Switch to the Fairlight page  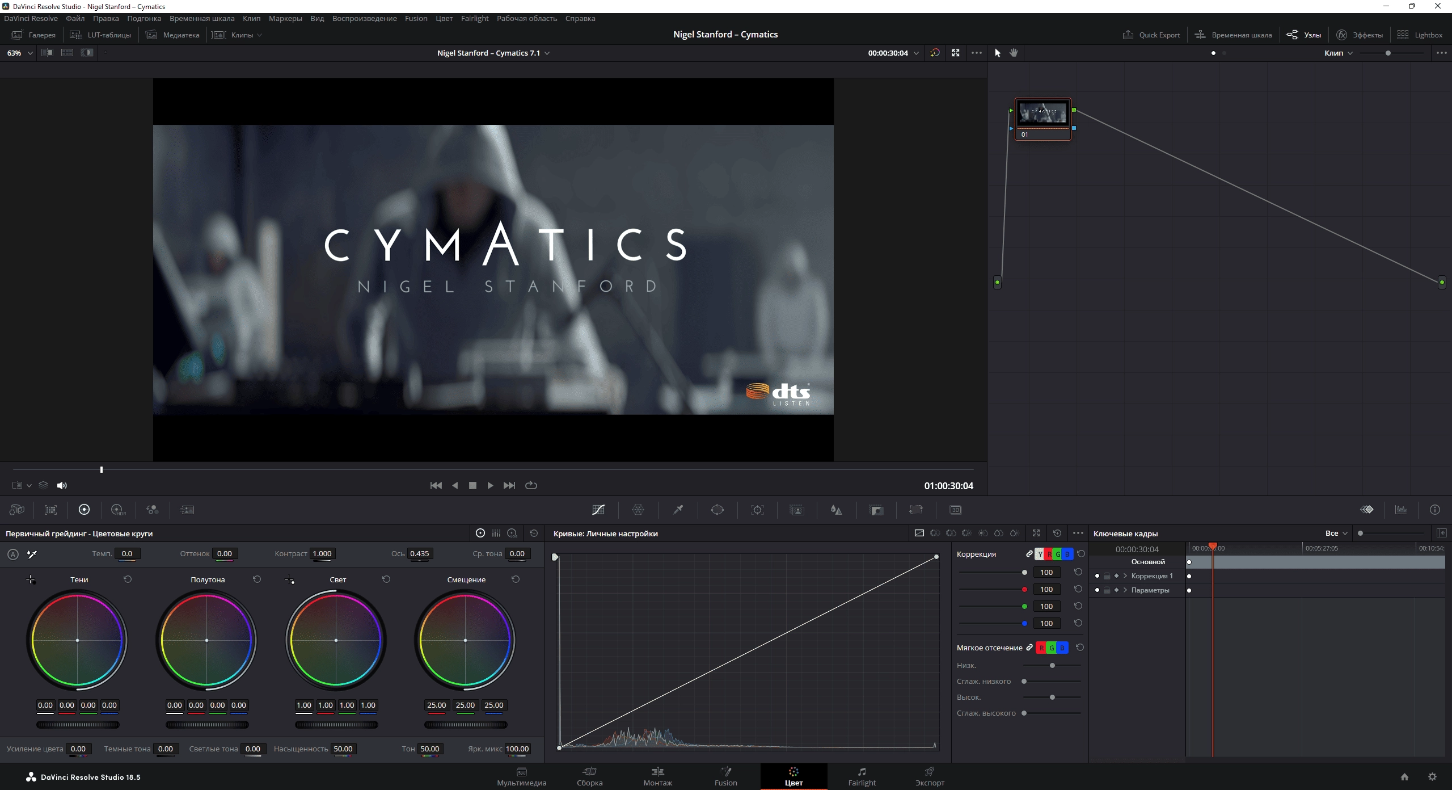click(862, 776)
